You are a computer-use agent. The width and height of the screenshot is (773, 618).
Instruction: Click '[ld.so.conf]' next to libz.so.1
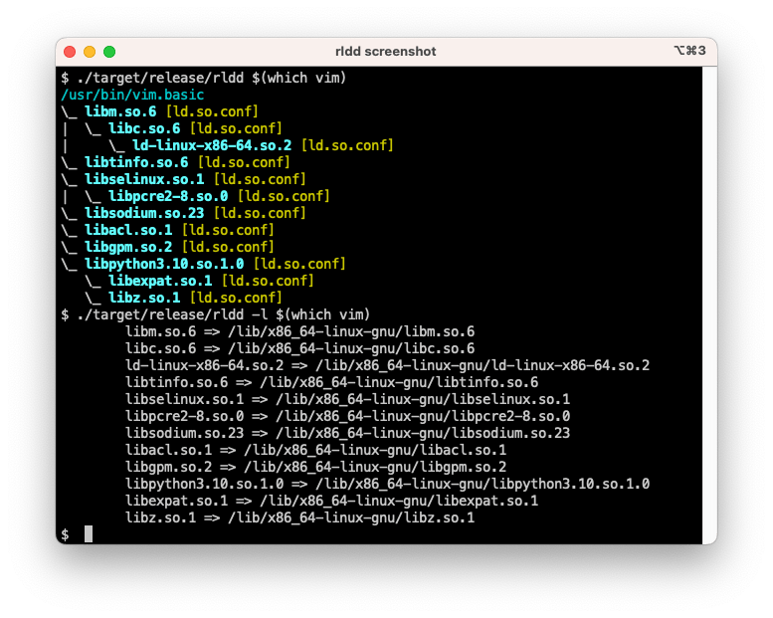pyautogui.click(x=236, y=298)
